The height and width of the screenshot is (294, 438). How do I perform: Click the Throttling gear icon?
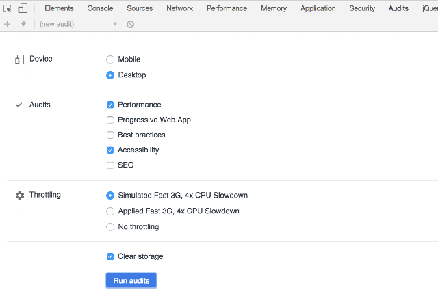(x=20, y=196)
